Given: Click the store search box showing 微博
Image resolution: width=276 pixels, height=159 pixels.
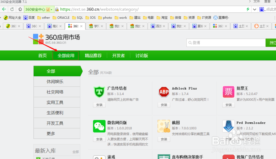Looking at the screenshot, I should [x=226, y=43].
